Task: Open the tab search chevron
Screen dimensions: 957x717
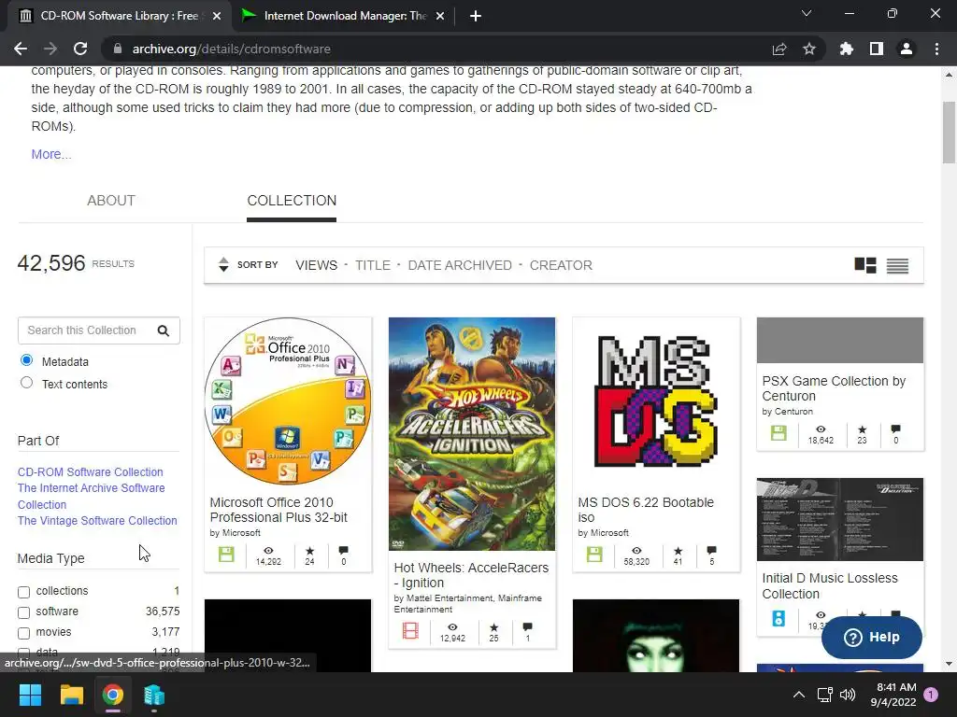Action: [807, 13]
